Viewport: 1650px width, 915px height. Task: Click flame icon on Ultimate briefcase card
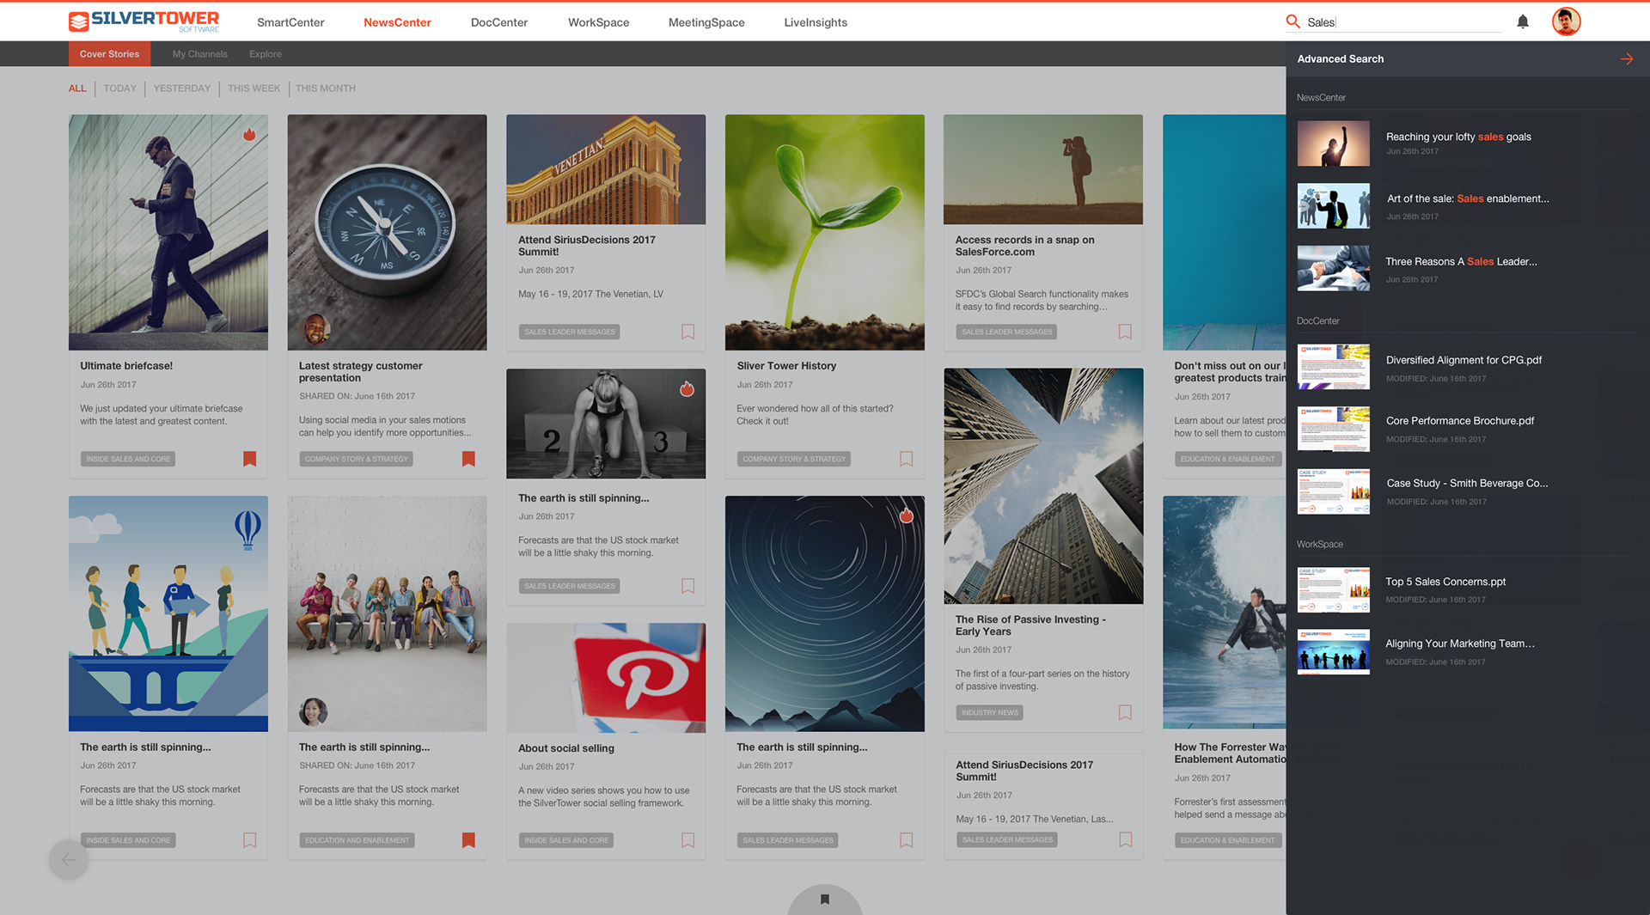tap(249, 134)
